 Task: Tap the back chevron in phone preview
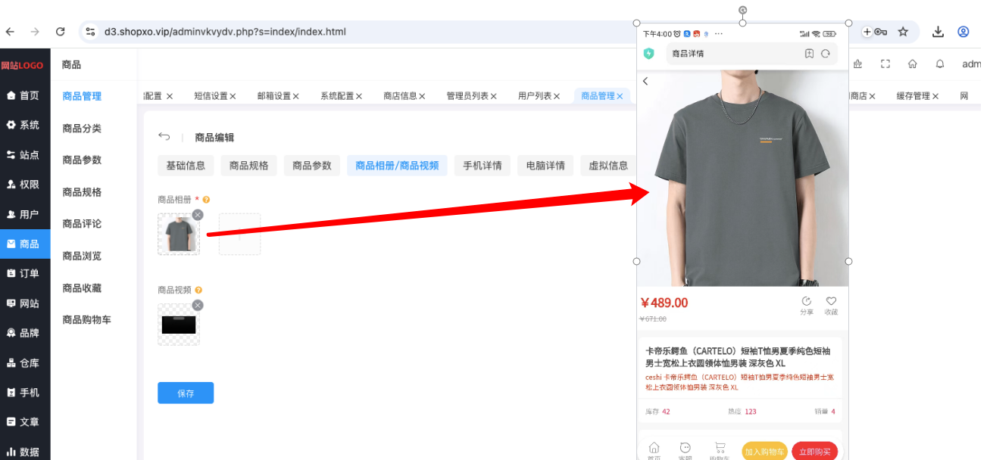(x=645, y=81)
